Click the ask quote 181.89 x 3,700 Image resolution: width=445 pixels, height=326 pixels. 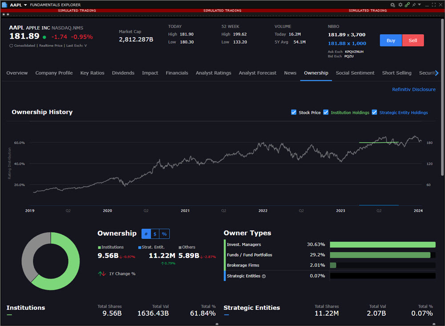click(347, 35)
